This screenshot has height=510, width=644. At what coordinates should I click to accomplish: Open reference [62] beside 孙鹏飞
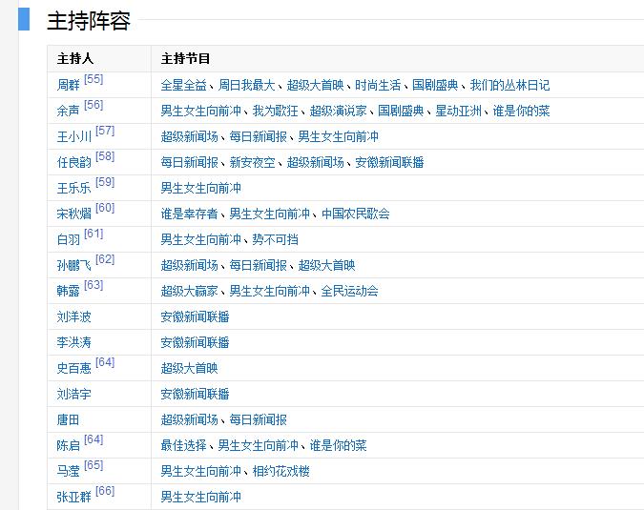[x=105, y=259]
